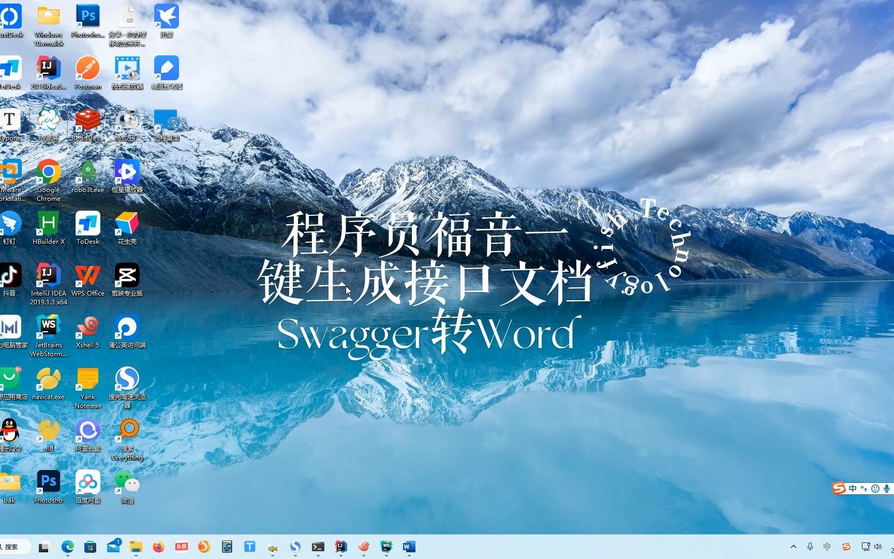This screenshot has height=559, width=894.
Task: Select the Windows 10.vmx.lck folder
Action: coord(48,25)
